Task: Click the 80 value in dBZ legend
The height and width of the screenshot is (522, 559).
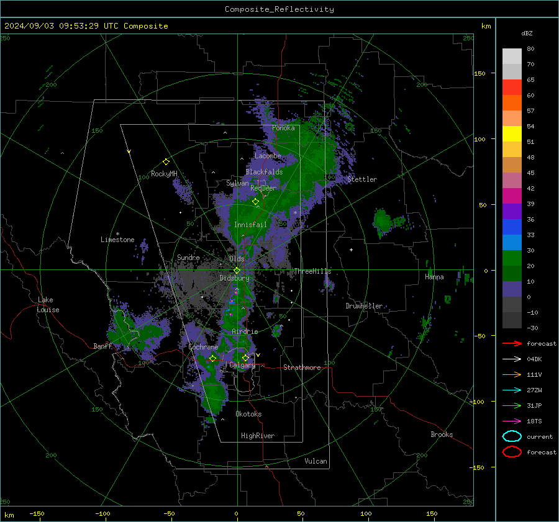Action: coord(530,49)
